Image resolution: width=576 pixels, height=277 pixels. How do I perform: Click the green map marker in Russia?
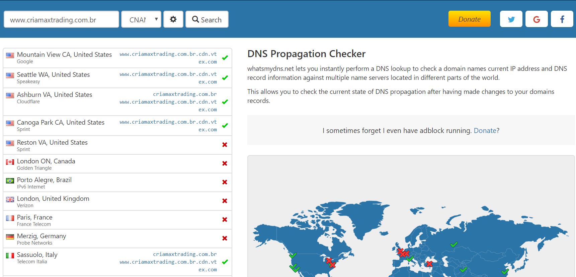(454, 245)
